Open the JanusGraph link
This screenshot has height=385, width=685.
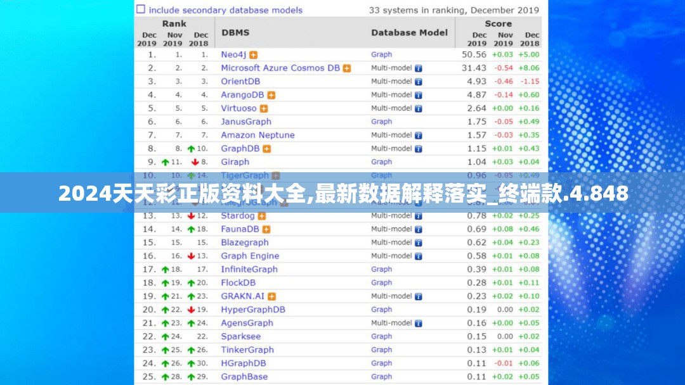click(x=246, y=122)
